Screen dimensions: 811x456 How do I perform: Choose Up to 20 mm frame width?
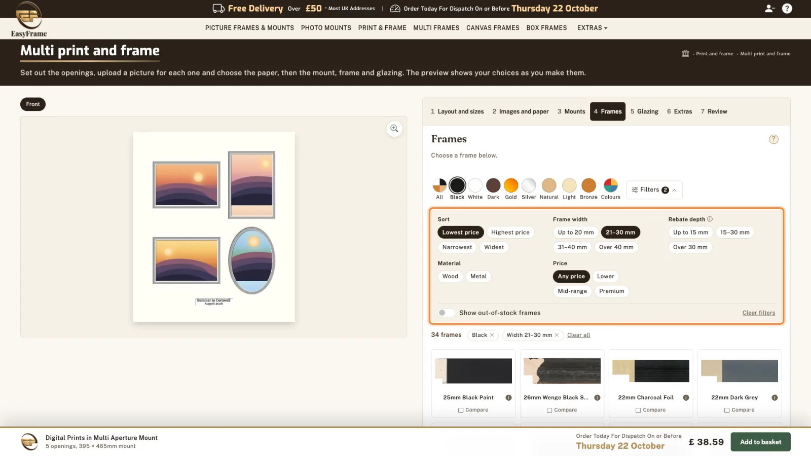click(575, 233)
